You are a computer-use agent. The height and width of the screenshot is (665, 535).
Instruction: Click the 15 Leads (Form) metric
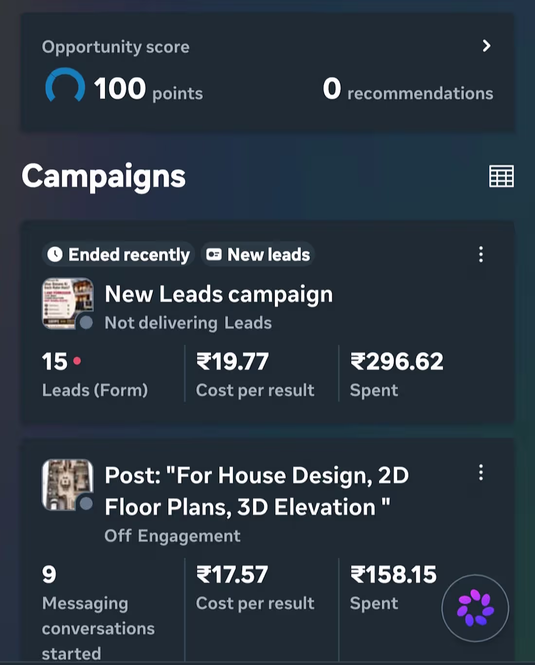coord(95,375)
